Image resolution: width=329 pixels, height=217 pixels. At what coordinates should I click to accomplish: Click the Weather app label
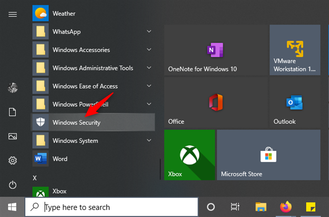click(64, 13)
